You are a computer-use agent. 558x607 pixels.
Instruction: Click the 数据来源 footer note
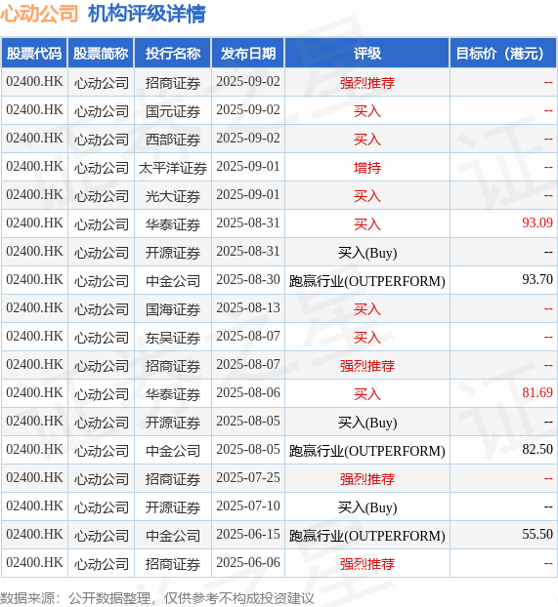[157, 598]
